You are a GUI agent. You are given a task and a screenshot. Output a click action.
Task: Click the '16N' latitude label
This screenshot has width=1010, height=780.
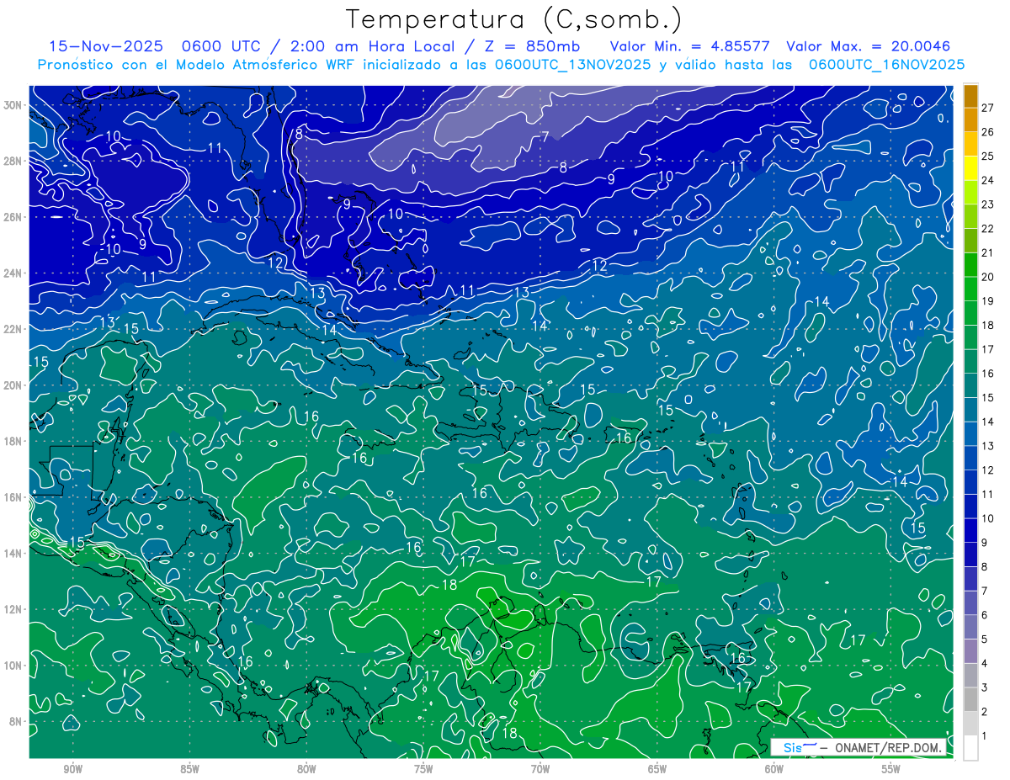tap(13, 497)
